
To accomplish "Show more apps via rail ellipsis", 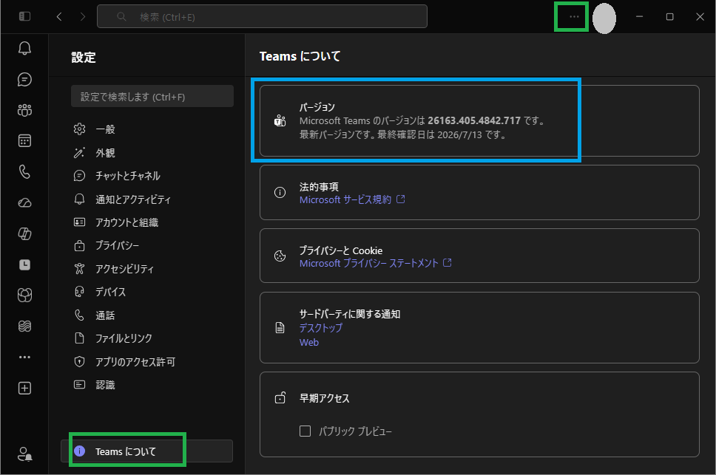I will (24, 357).
